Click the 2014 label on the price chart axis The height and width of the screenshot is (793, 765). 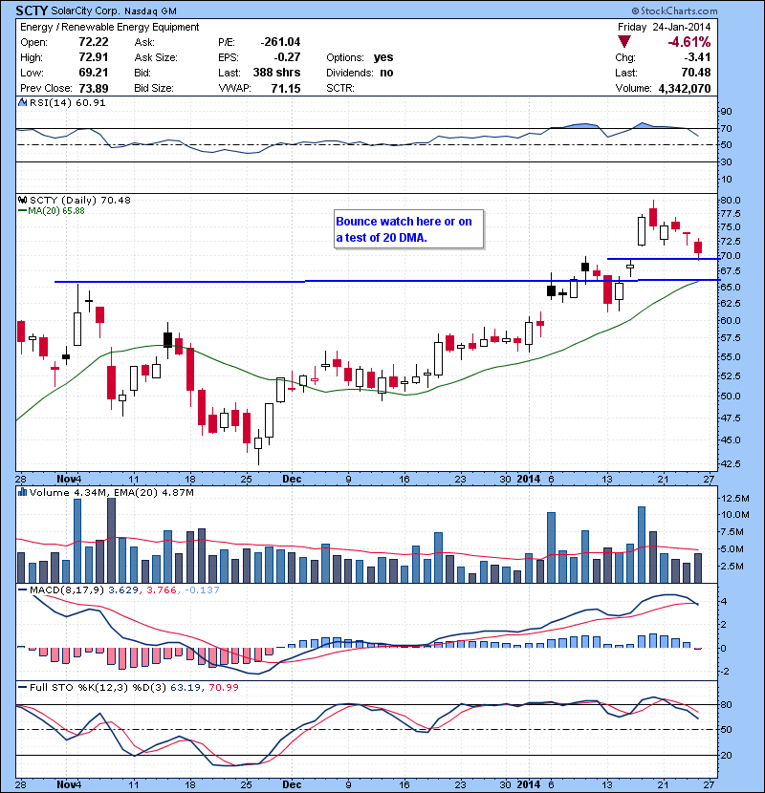[x=528, y=479]
